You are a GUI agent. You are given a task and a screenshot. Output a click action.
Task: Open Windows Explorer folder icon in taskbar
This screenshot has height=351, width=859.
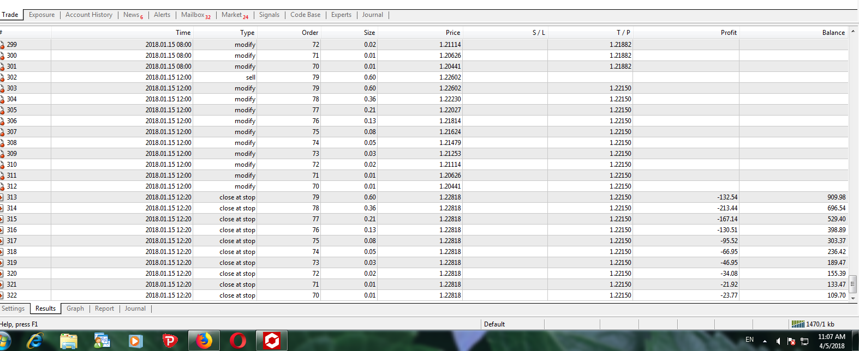(68, 341)
